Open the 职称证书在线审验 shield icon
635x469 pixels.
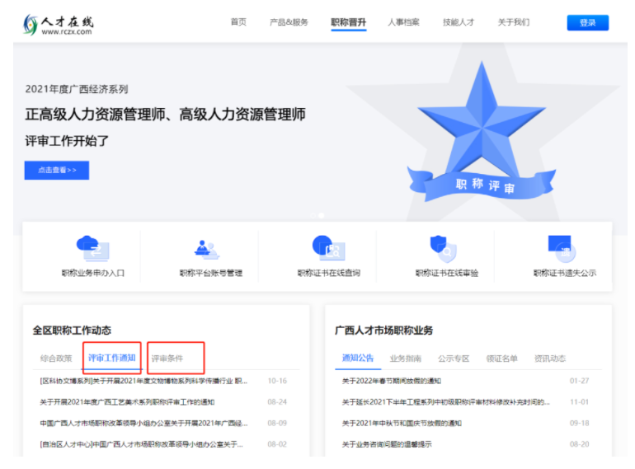[445, 247]
